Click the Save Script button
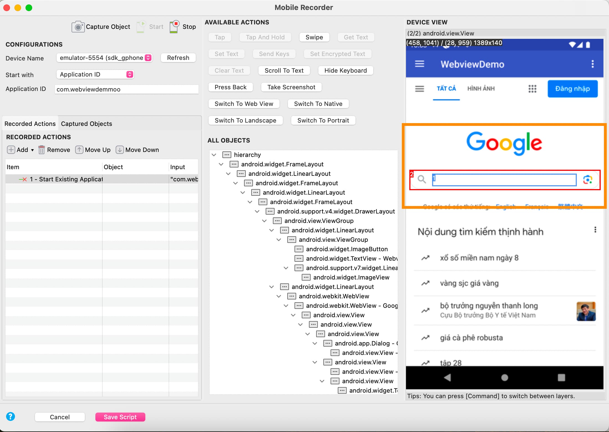609x432 pixels. 120,417
